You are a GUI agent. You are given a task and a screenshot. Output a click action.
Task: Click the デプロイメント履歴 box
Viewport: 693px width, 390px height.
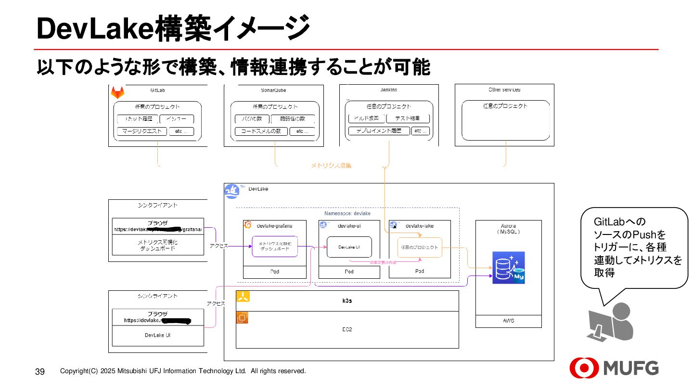point(379,130)
